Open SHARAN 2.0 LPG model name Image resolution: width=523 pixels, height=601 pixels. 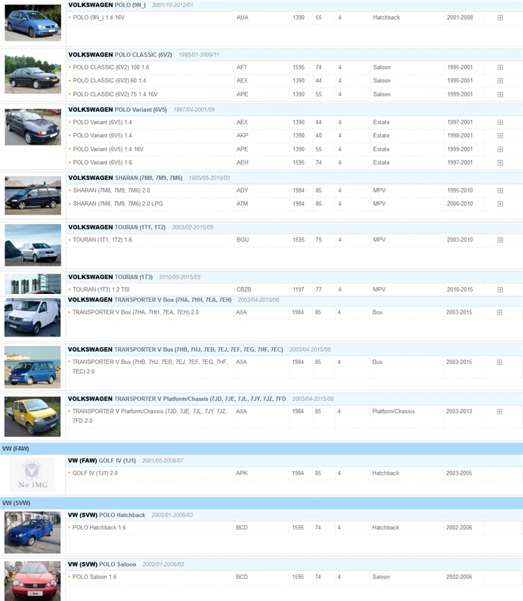pyautogui.click(x=118, y=204)
